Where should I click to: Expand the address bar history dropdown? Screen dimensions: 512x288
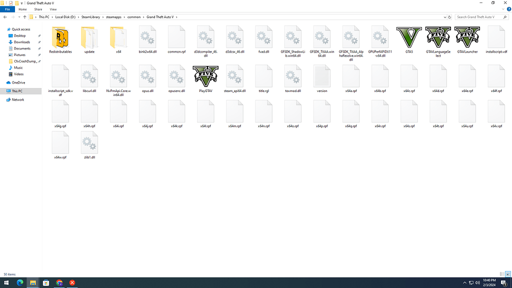444,17
